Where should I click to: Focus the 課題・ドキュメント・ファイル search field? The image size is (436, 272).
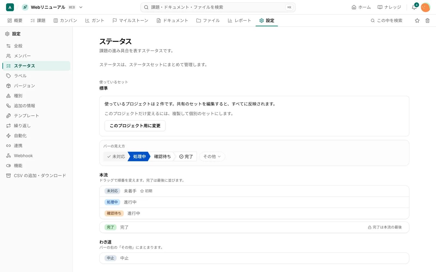[x=218, y=7]
